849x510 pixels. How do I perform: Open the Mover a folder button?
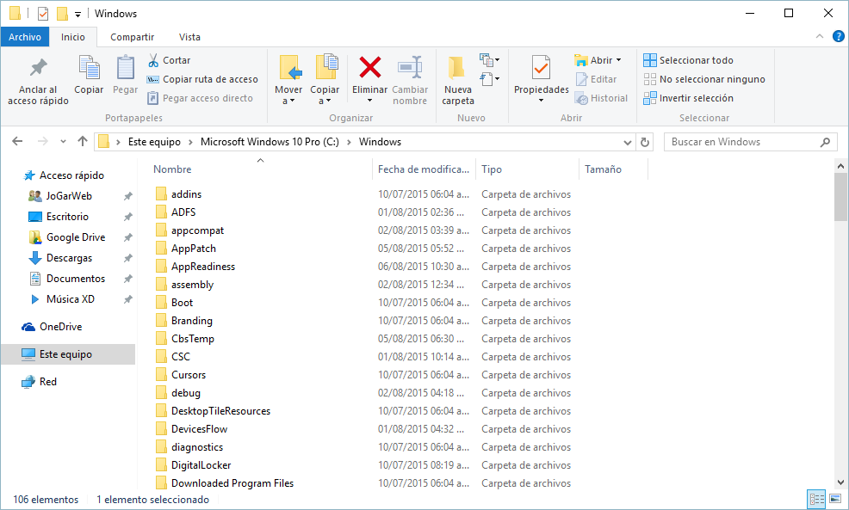[288, 79]
